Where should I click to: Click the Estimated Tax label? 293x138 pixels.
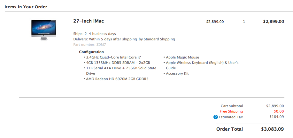[231, 117]
